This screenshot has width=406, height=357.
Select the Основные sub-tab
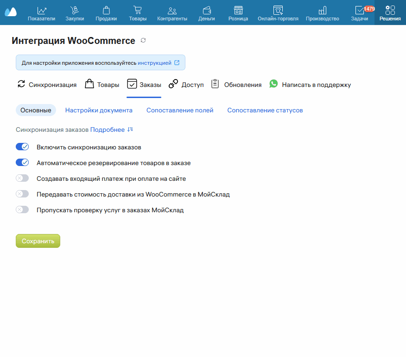click(36, 110)
